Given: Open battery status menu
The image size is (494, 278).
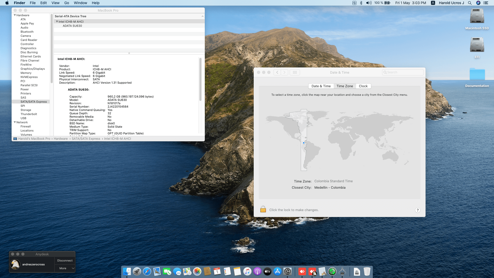Looking at the screenshot, I should tap(382, 3).
